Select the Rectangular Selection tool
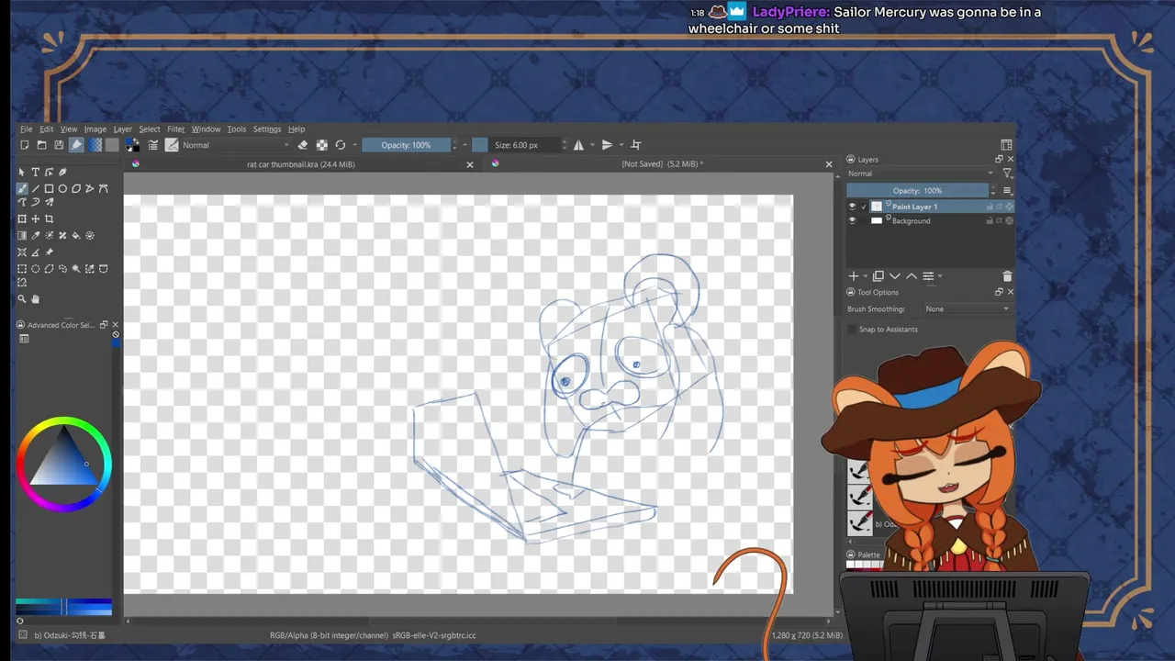The width and height of the screenshot is (1175, 661). (x=22, y=269)
